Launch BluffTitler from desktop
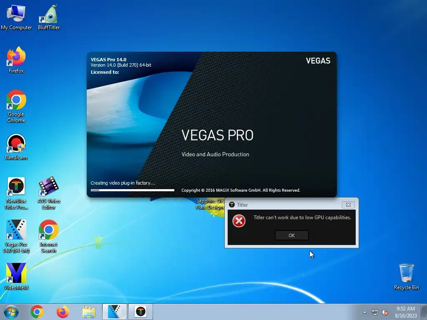Viewport: 427px width, 320px height. tap(49, 17)
